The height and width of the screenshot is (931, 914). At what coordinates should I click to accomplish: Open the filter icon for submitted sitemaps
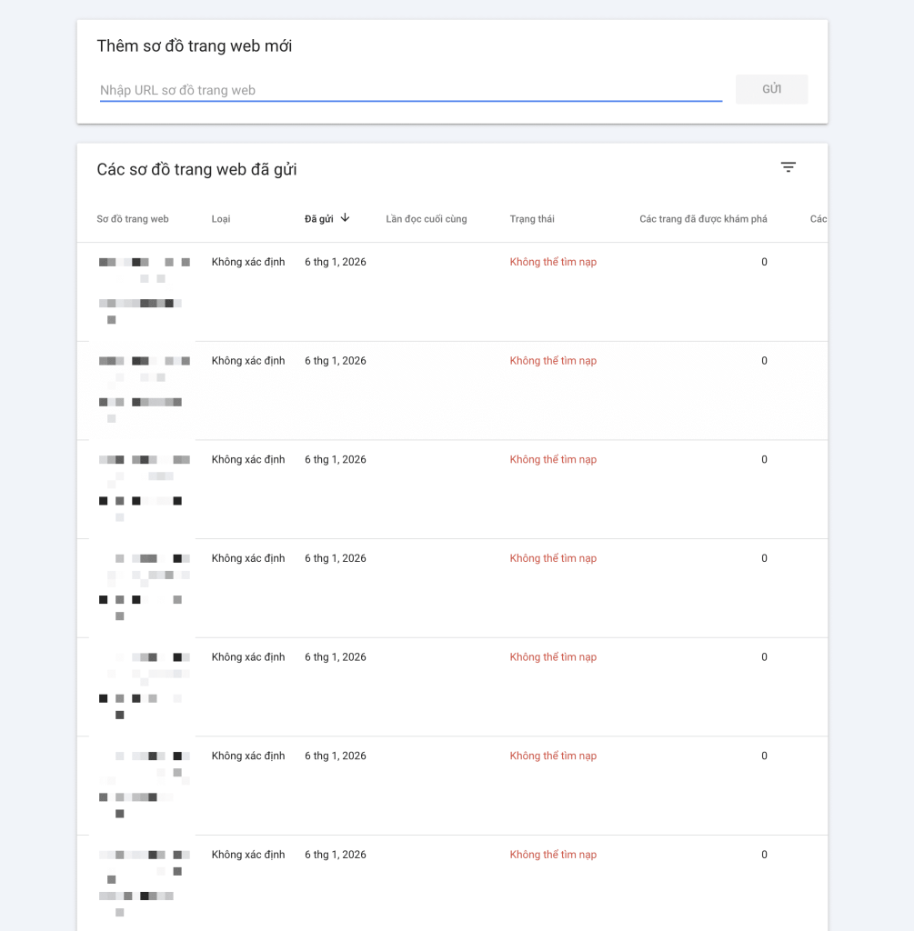point(788,167)
